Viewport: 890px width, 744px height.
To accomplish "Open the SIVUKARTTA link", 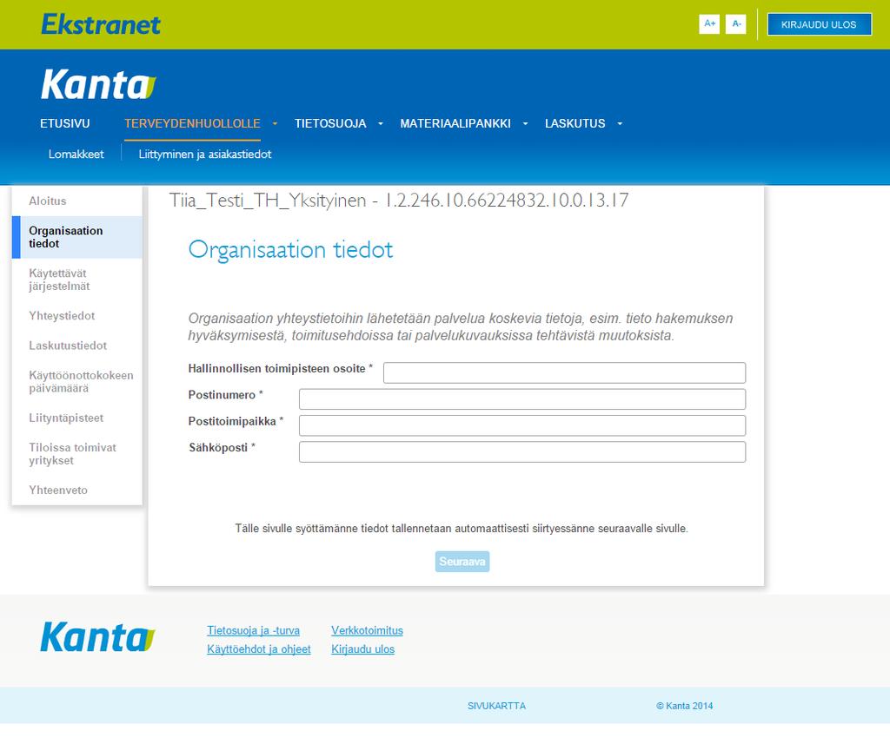I will pos(496,706).
